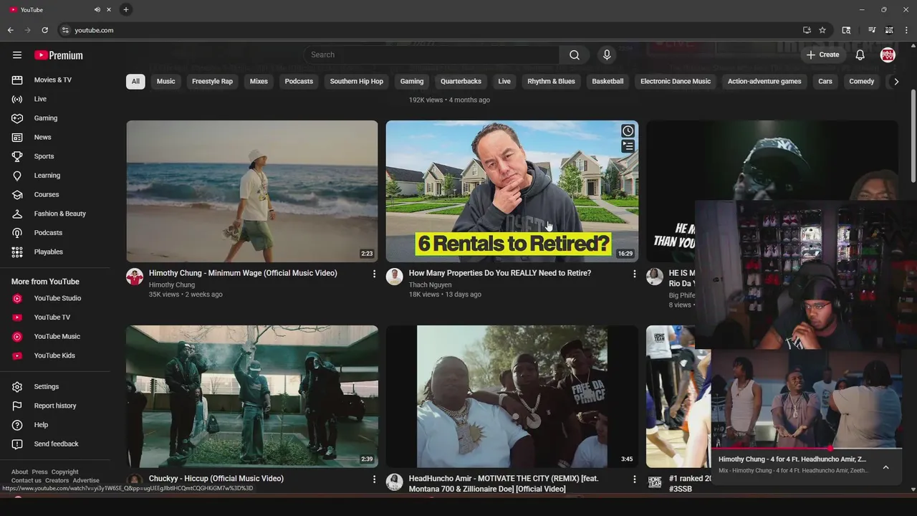Expand the miniplayer queue chevron
The image size is (917, 516).
885,467
